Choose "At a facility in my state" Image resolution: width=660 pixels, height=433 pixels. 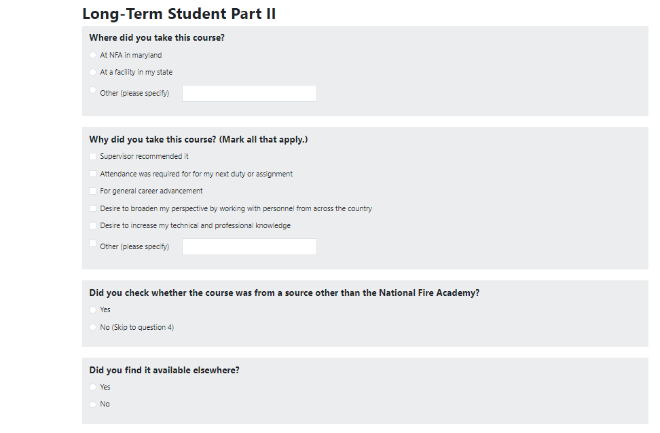point(93,72)
